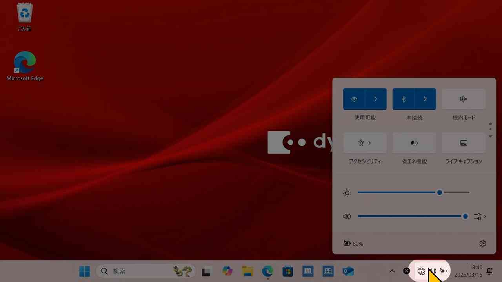Open Copilot from the taskbar
This screenshot has height=282, width=502.
[227, 271]
